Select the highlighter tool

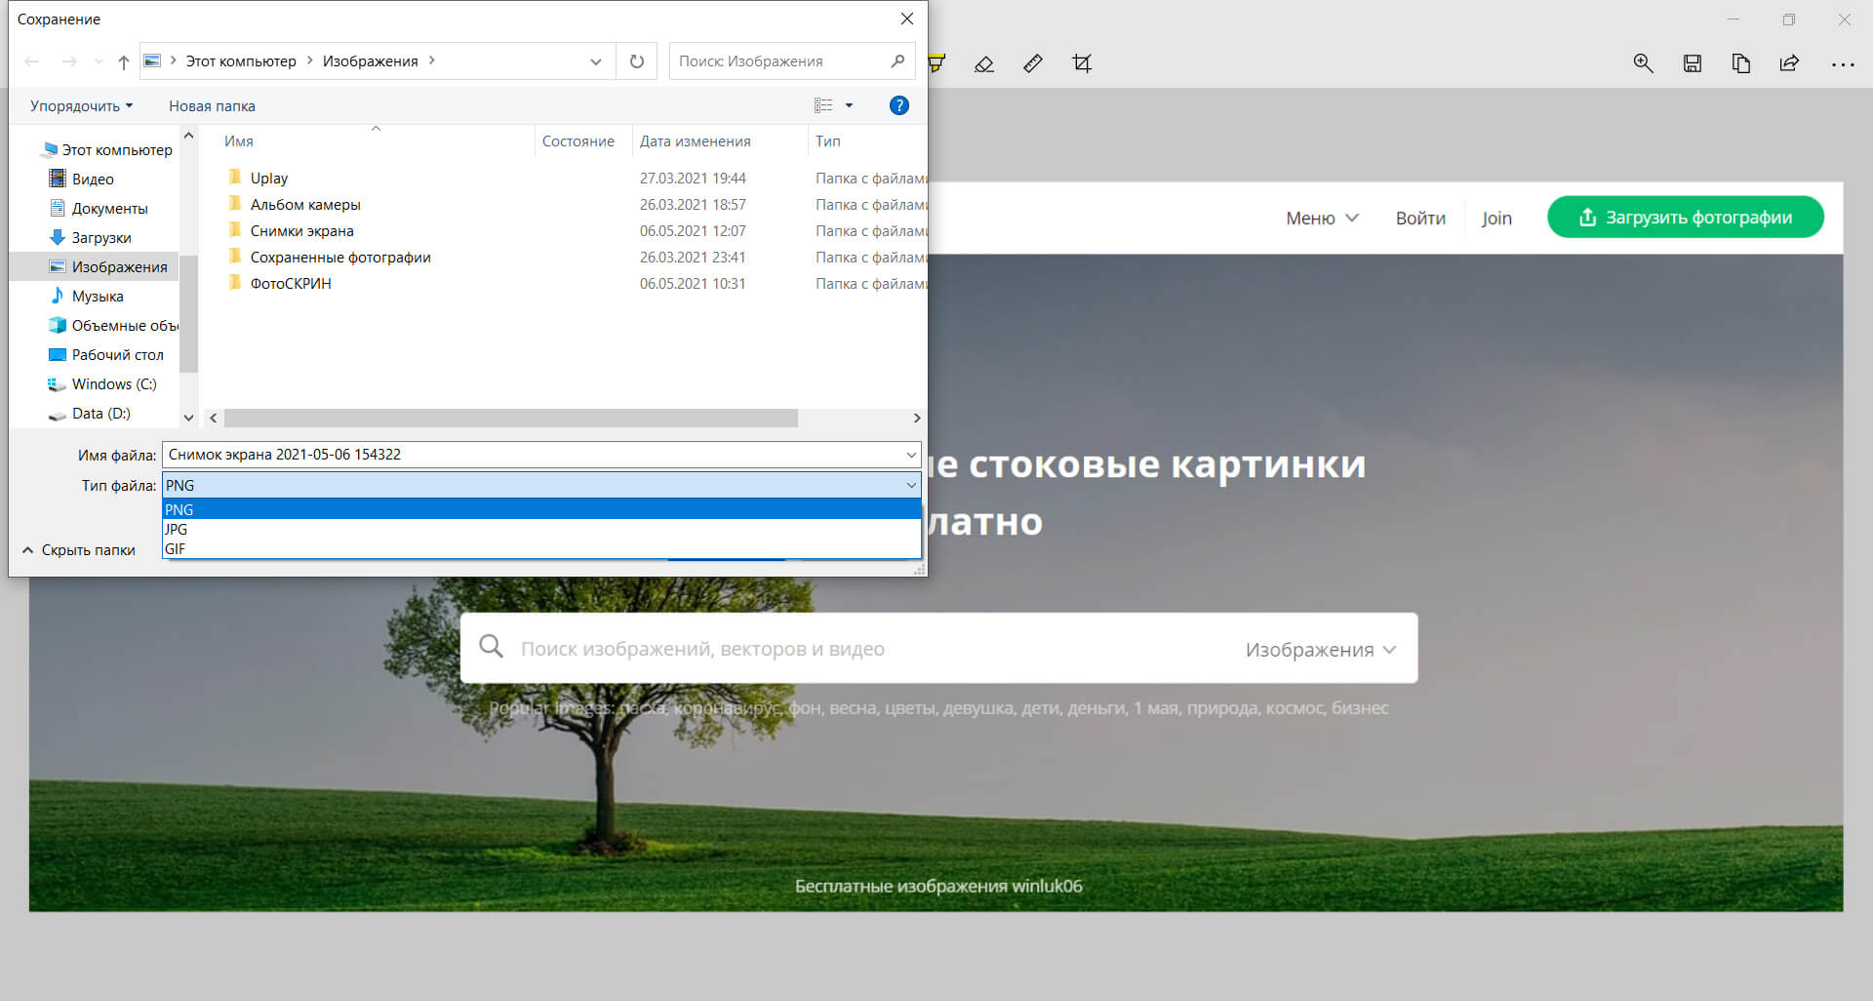pos(935,62)
